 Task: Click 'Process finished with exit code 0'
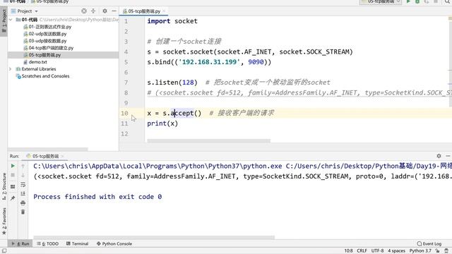click(97, 197)
